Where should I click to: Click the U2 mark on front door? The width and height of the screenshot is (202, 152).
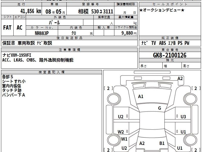coord(121,117)
